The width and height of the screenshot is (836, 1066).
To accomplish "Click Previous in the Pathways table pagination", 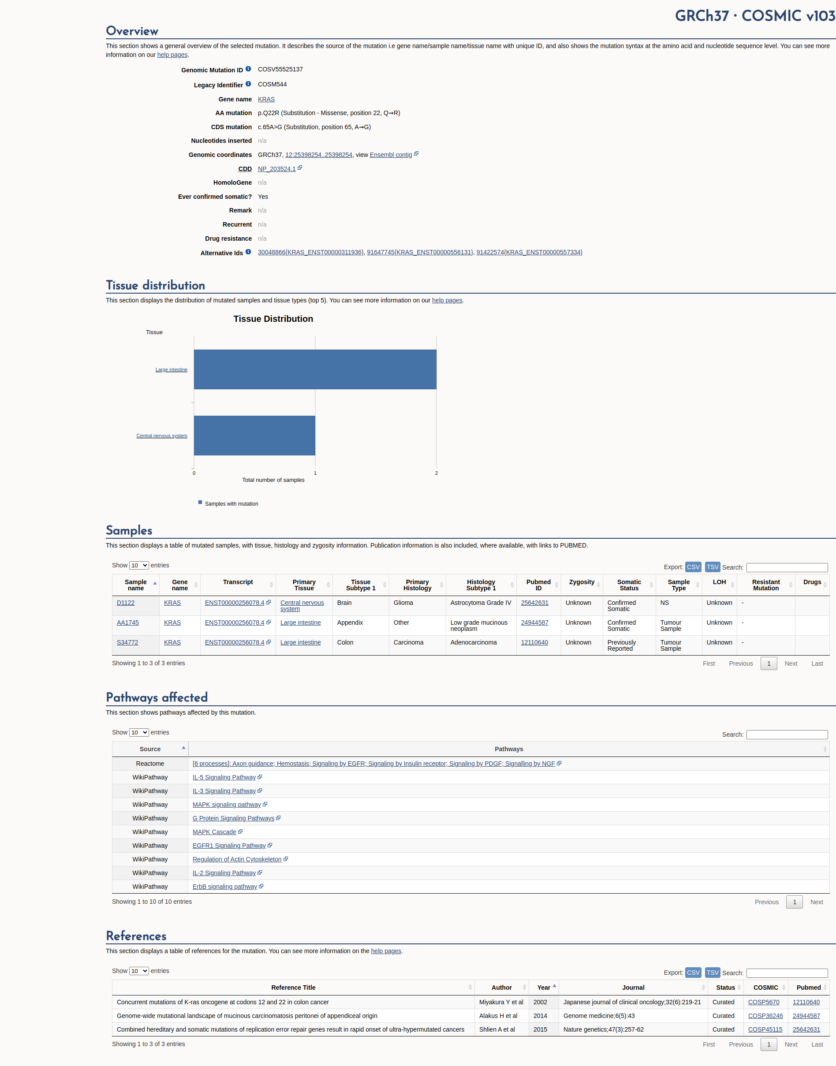I will [x=766, y=902].
